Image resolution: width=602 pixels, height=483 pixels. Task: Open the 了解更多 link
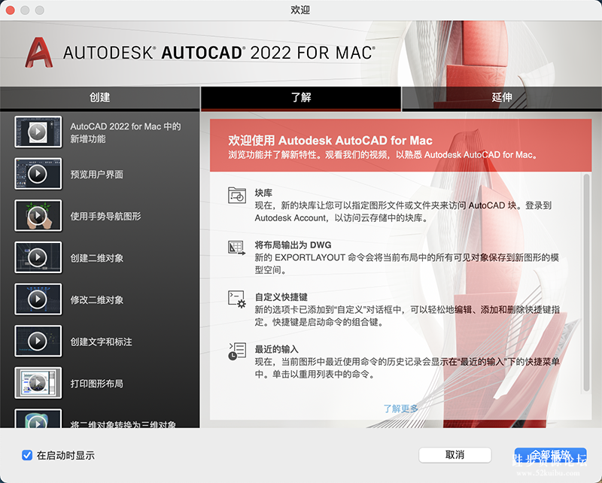tap(400, 409)
